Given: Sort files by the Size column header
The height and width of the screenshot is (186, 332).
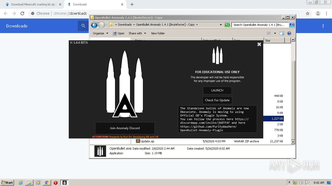Looking at the screenshot, I should click(x=274, y=41).
